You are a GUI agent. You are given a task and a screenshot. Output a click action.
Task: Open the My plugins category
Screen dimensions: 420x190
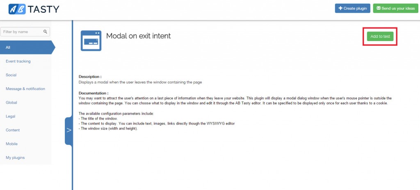click(x=15, y=158)
